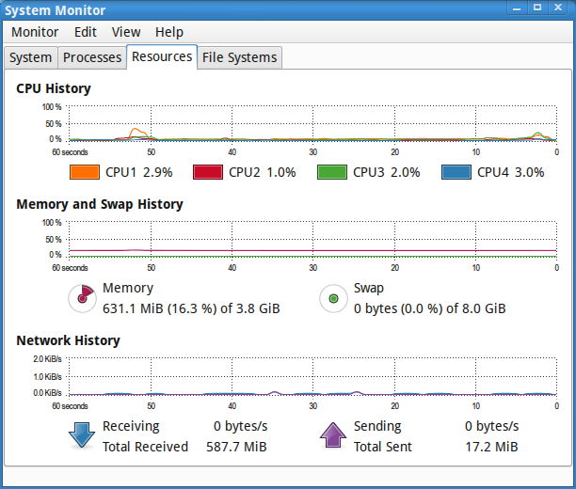Click the Memory pie chart icon
The height and width of the screenshot is (489, 576).
click(x=83, y=299)
